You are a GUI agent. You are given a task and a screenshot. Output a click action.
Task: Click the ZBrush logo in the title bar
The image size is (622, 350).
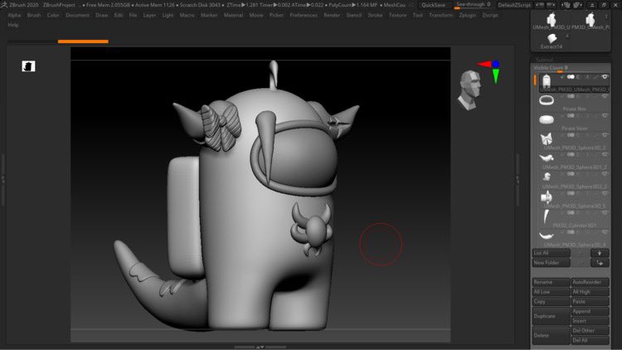[x=4, y=5]
